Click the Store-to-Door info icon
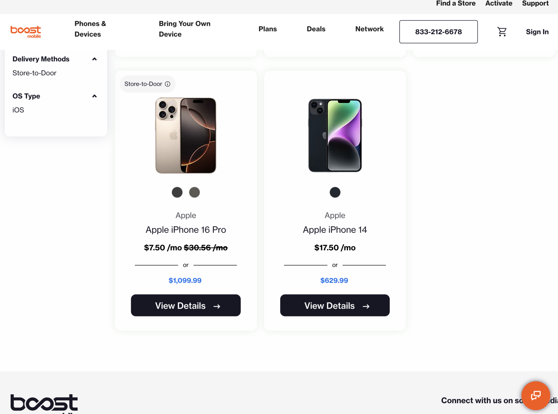 (167, 84)
